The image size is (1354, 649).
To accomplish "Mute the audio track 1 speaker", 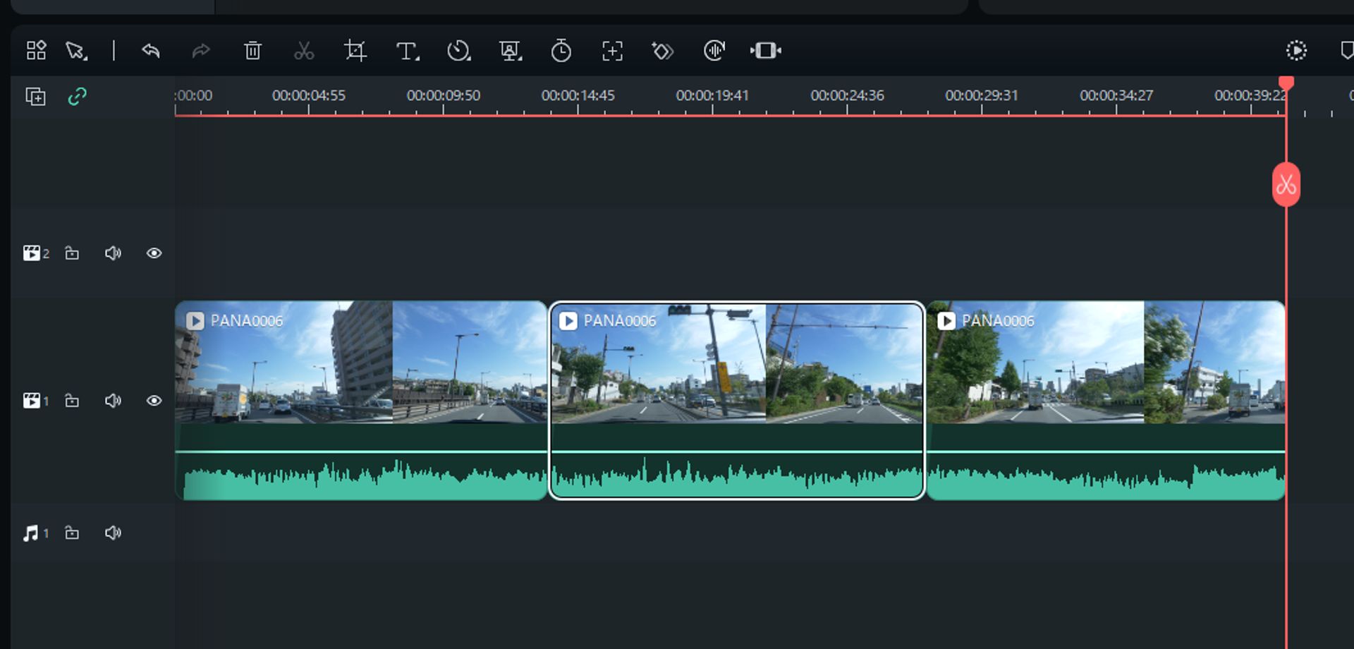I will pyautogui.click(x=113, y=533).
